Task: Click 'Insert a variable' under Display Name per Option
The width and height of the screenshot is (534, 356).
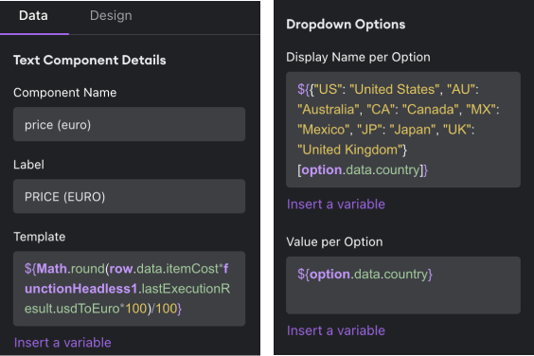Action: point(336,205)
